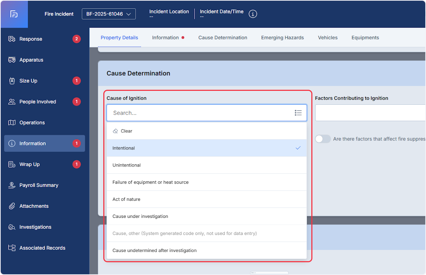Click the checkmark on Intentional option
426x275 pixels.
[x=298, y=148]
